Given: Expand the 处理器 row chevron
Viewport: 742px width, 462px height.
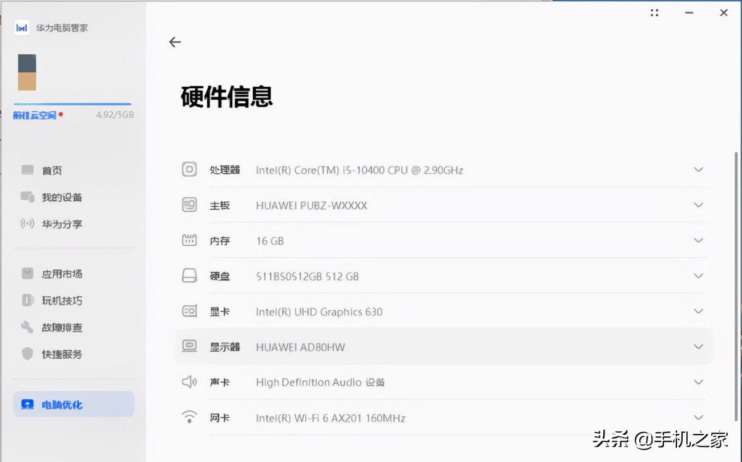Looking at the screenshot, I should click(x=698, y=169).
